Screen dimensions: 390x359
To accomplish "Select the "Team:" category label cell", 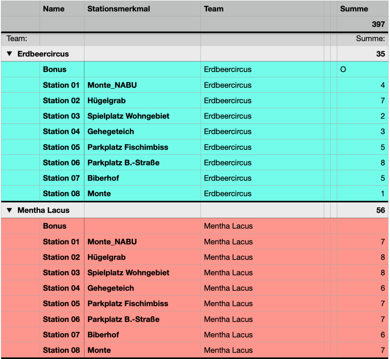I will (x=17, y=38).
